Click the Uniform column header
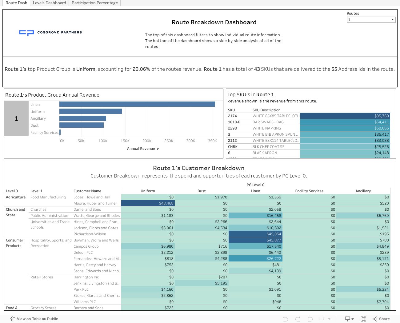The height and width of the screenshot is (323, 400). pos(148,191)
